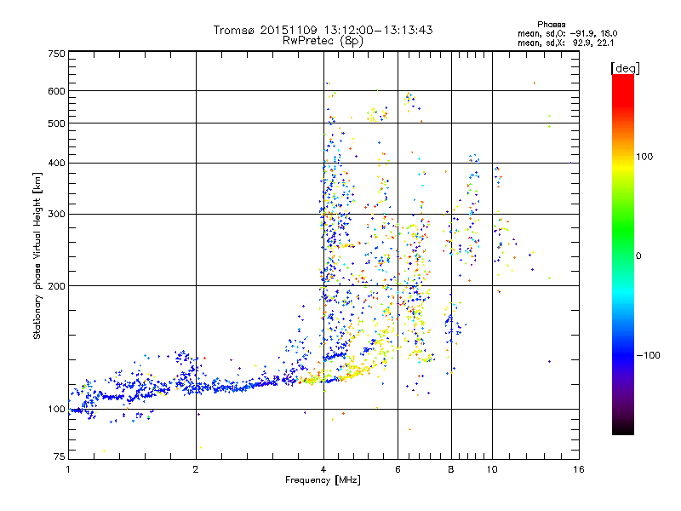681x511 pixels.
Task: Click the colorbar label '-100'
Action: pyautogui.click(x=648, y=355)
